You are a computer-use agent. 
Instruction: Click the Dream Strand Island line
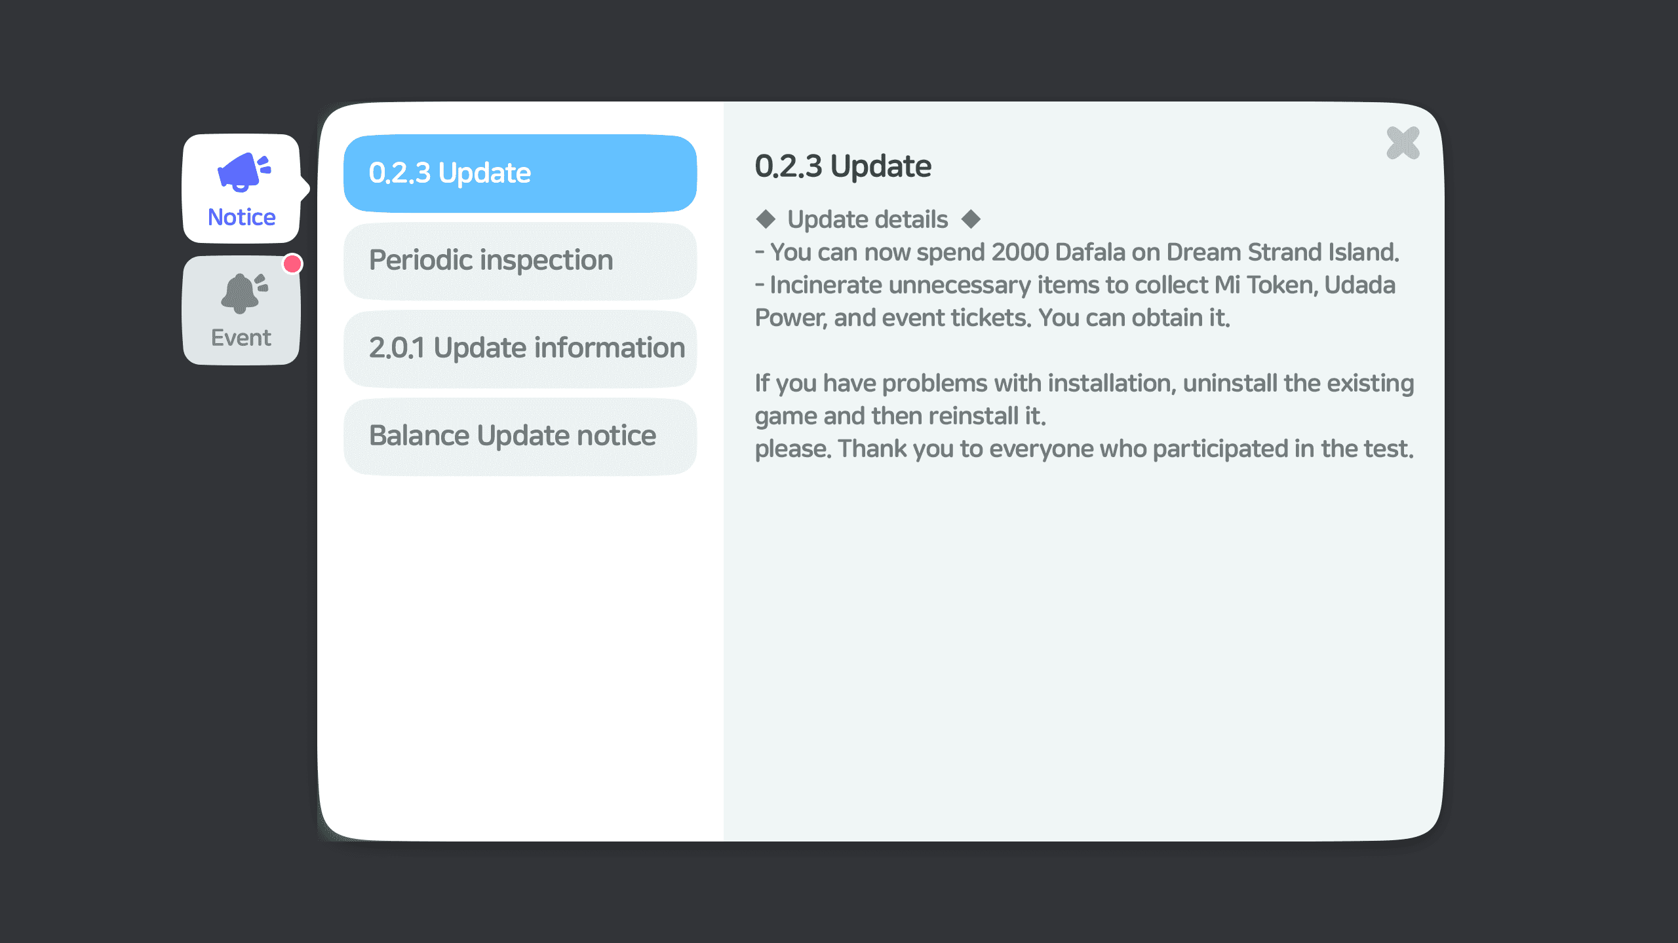(x=1076, y=252)
